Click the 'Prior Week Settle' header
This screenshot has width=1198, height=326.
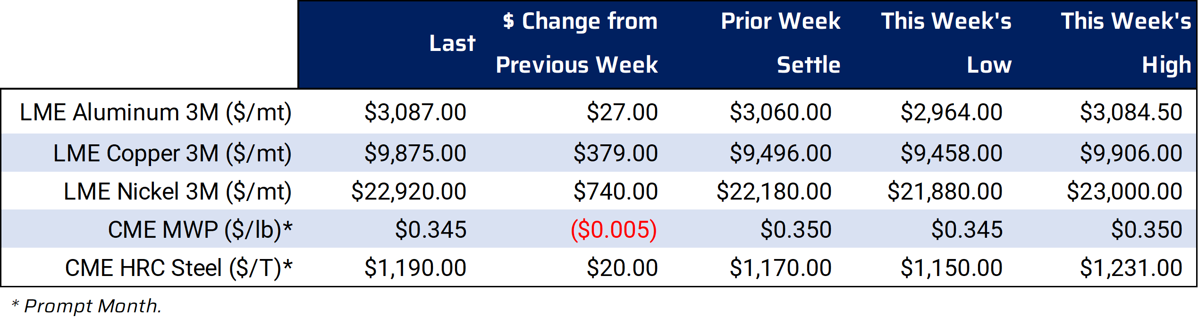point(781,43)
